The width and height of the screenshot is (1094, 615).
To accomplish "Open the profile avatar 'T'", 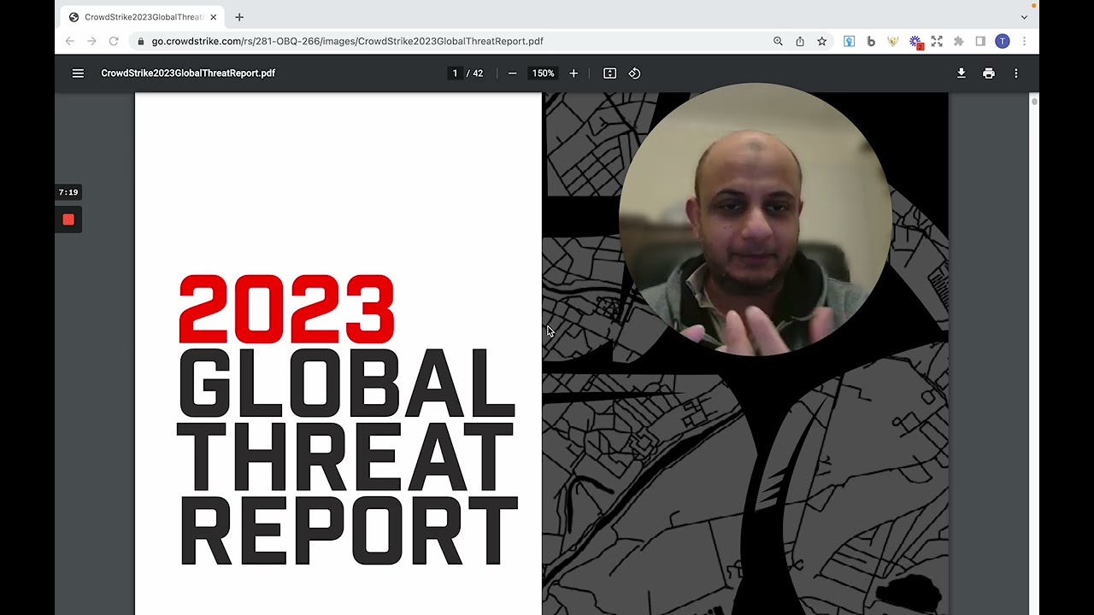I will [x=1003, y=41].
